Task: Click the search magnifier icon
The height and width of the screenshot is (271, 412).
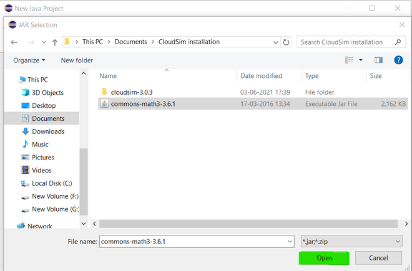Action: pyautogui.click(x=398, y=42)
